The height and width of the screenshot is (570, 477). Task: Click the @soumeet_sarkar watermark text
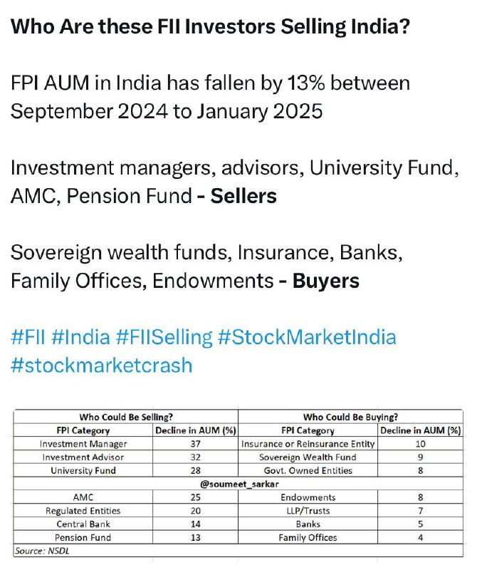[239, 484]
